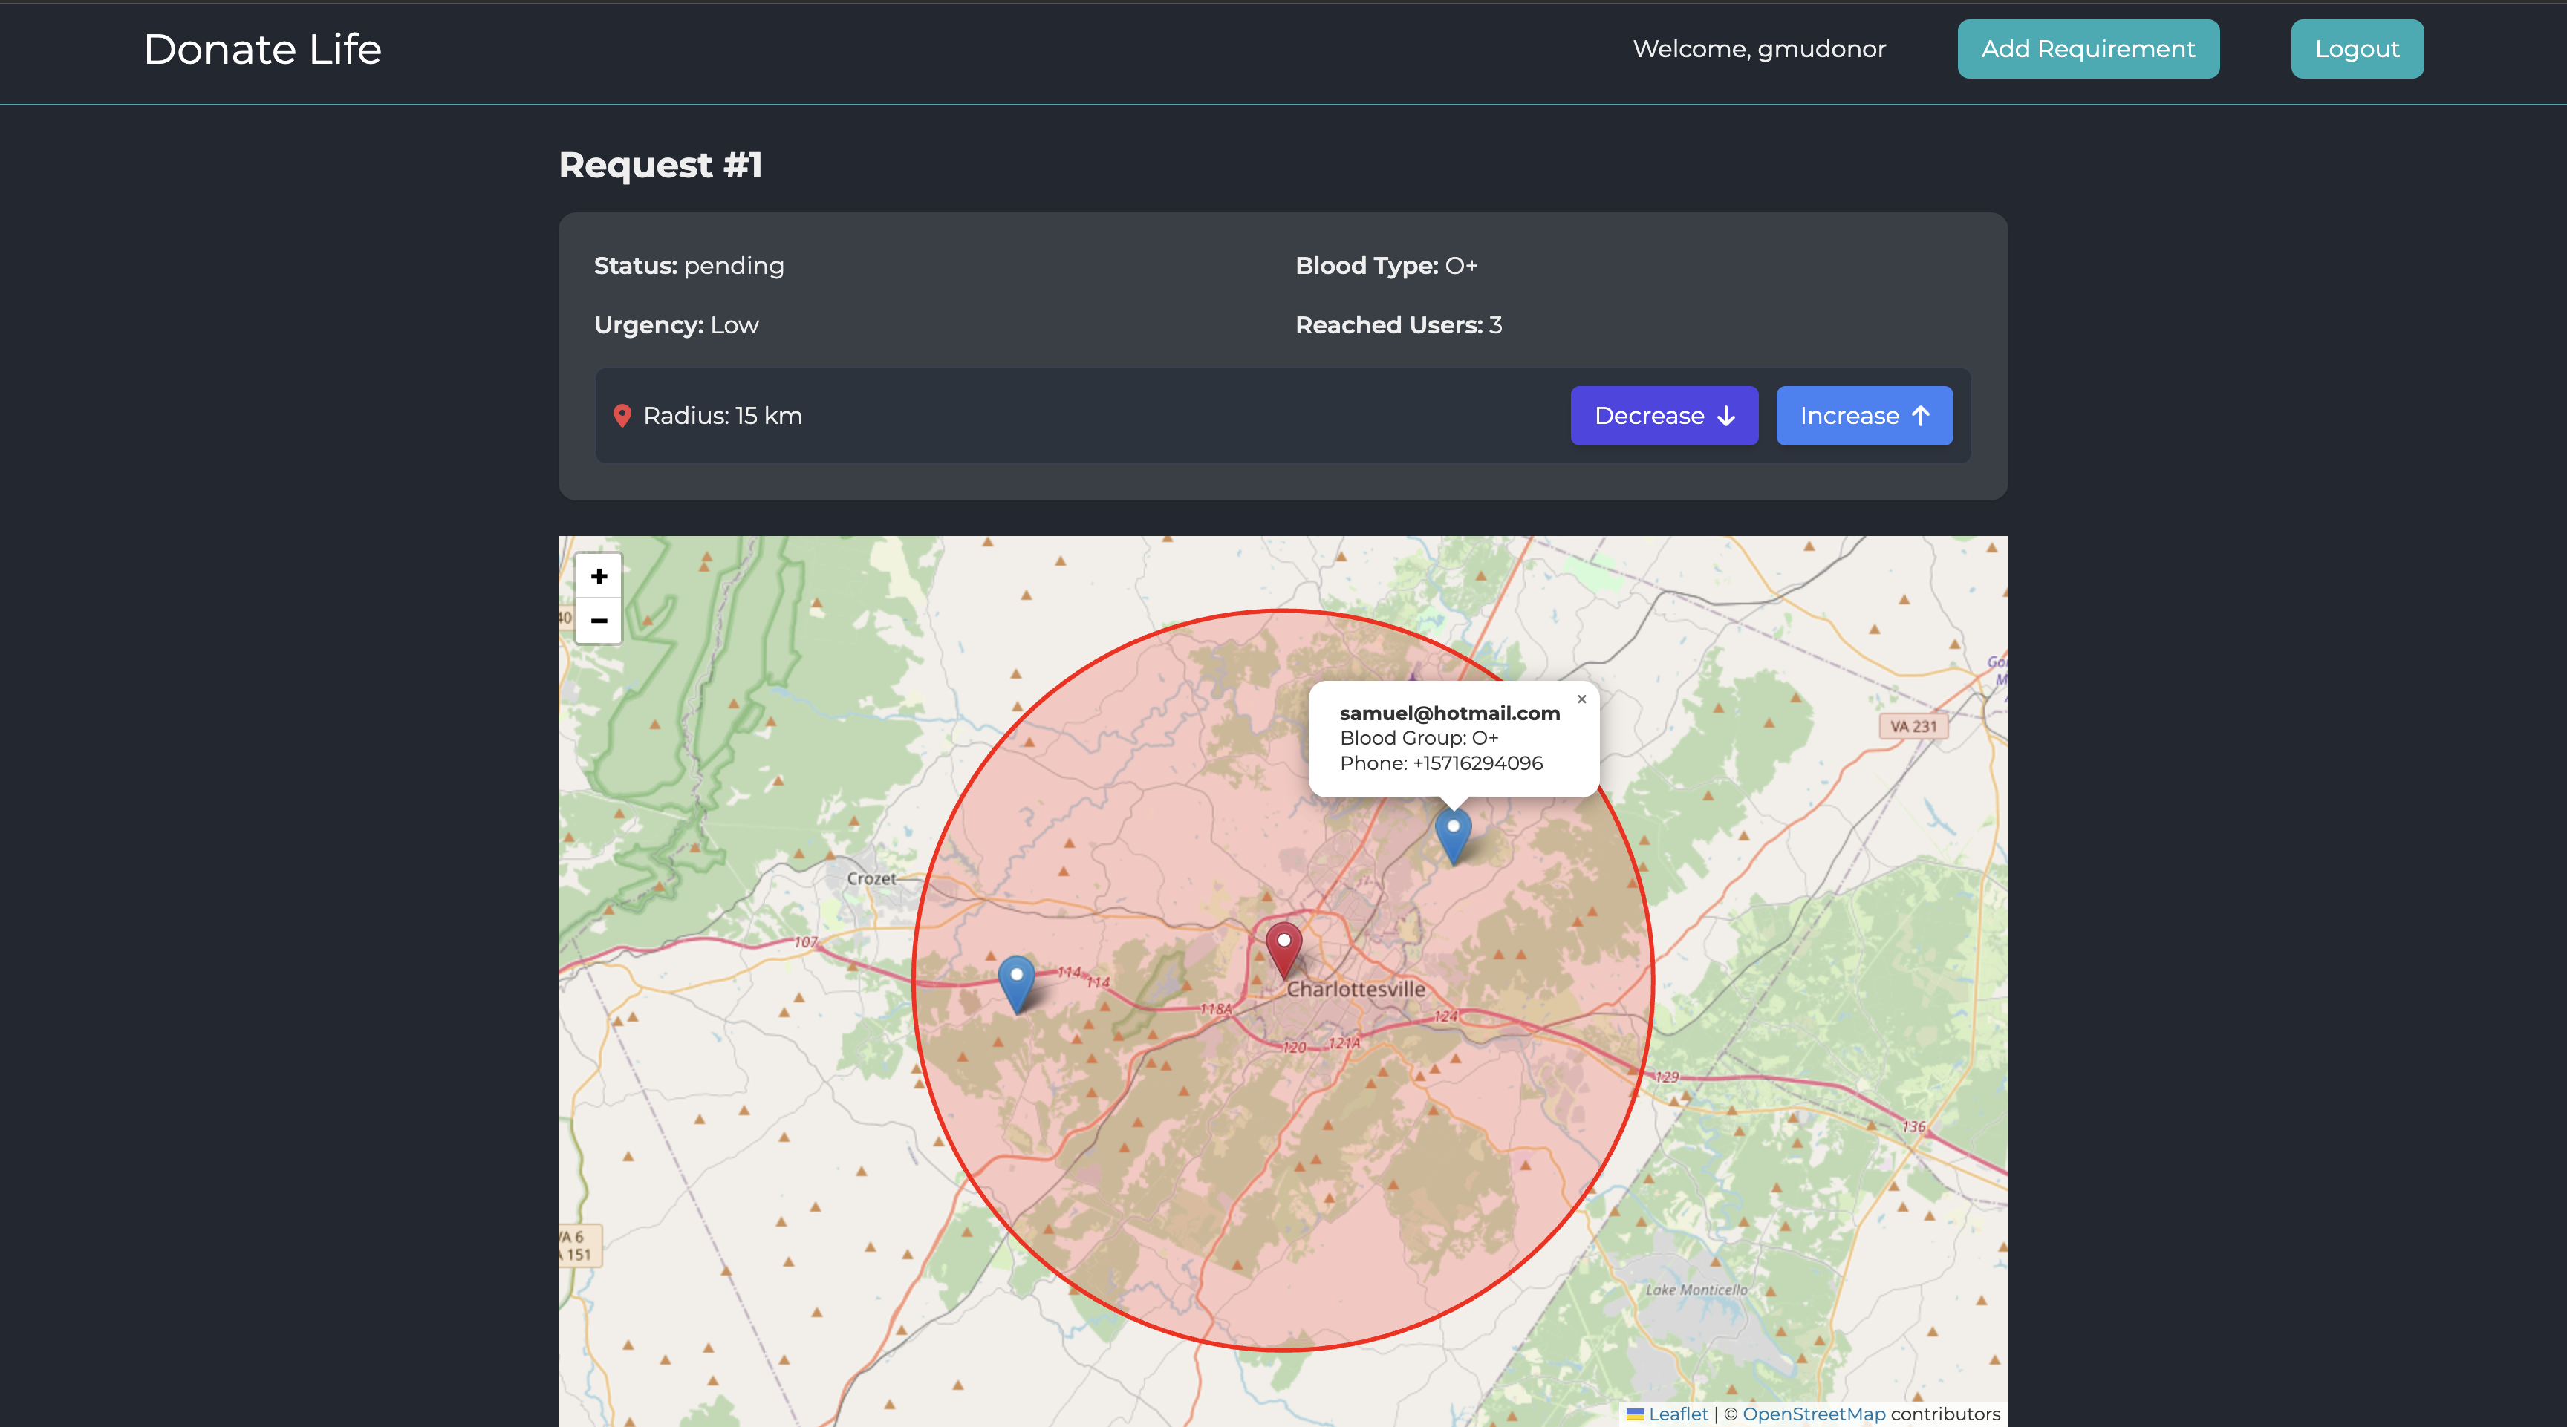Open the OpenStreetMap contributors link
2567x1427 pixels.
pos(1814,1414)
